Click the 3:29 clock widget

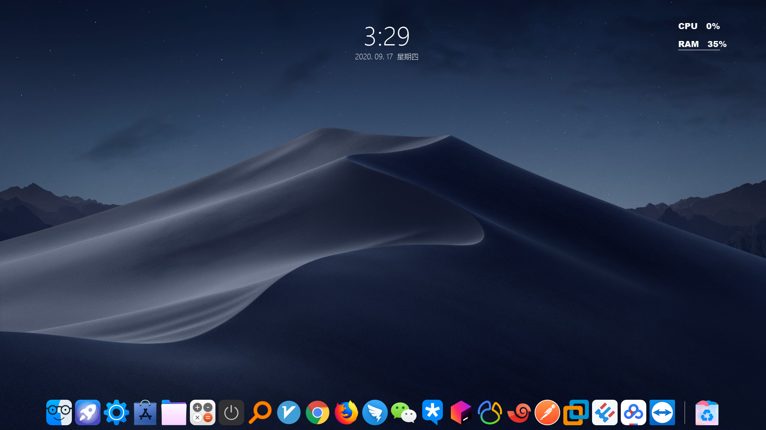point(387,37)
